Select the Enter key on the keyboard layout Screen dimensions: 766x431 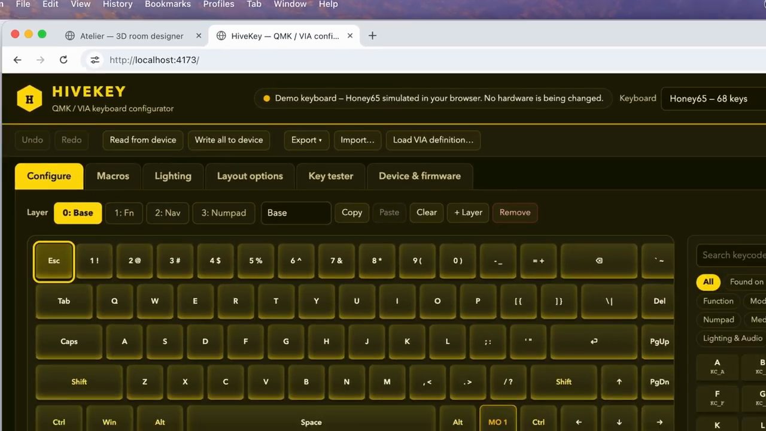pos(594,341)
